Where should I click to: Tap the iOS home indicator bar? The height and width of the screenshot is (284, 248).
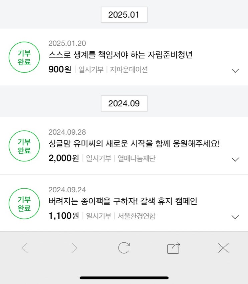tap(124, 278)
